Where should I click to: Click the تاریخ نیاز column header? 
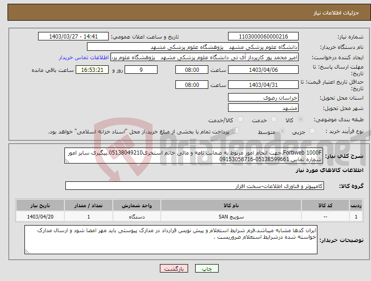click(x=40, y=205)
